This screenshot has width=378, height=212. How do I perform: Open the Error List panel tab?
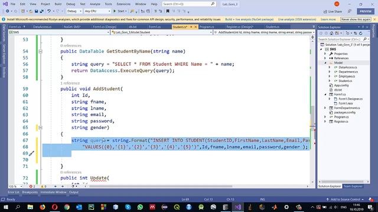(13, 192)
